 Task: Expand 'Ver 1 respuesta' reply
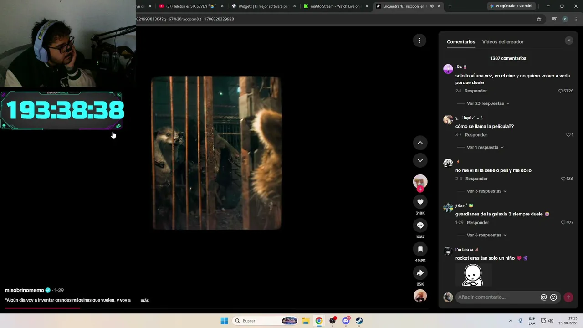(485, 148)
